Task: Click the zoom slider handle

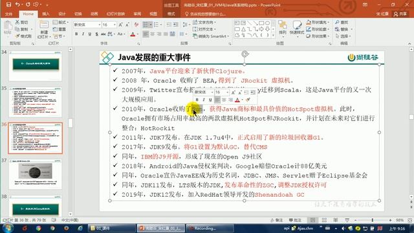Action: (x=373, y=220)
